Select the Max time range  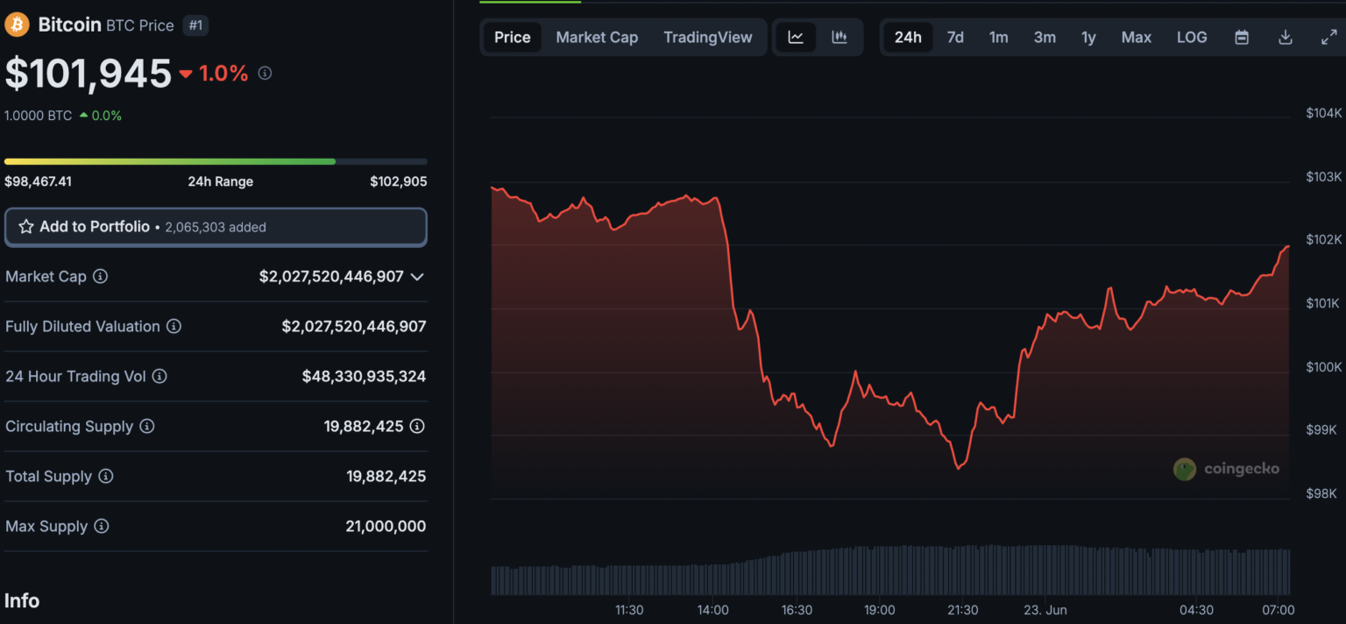(x=1136, y=37)
